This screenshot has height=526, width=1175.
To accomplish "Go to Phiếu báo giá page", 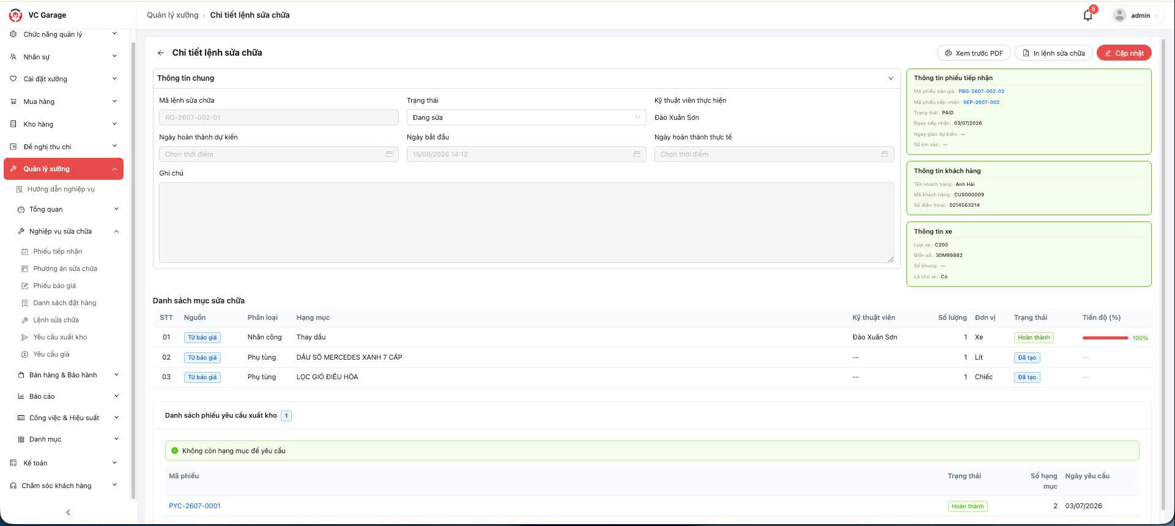I will click(x=54, y=286).
